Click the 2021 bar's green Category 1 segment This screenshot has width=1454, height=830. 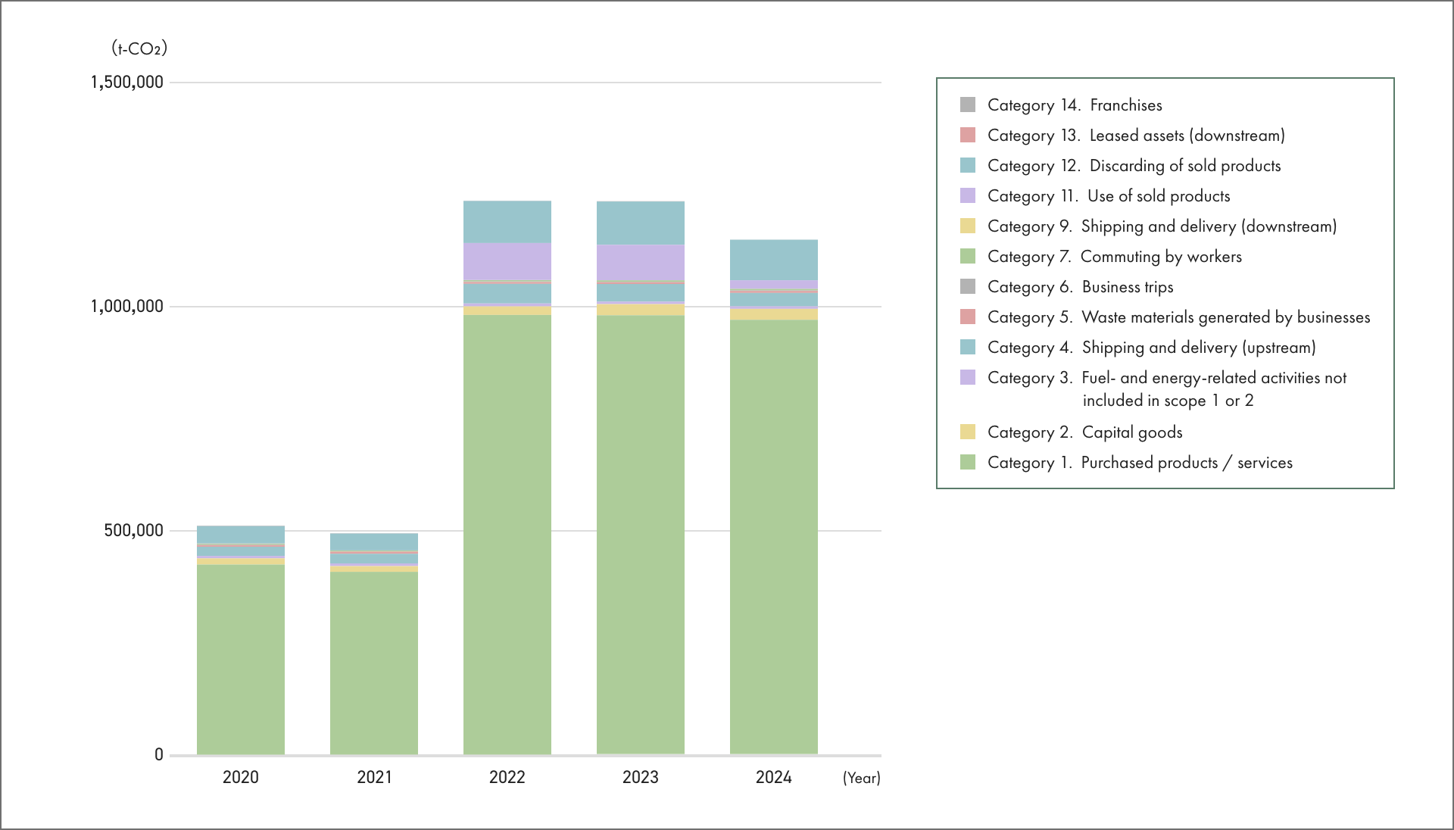374,663
